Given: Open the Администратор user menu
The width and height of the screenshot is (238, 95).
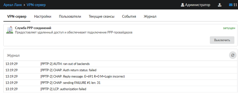Looking at the screenshot, I should point(195,5).
